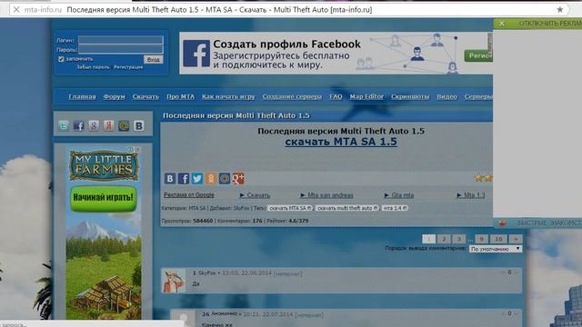Click 'Забыл пароль' link

[x=93, y=67]
